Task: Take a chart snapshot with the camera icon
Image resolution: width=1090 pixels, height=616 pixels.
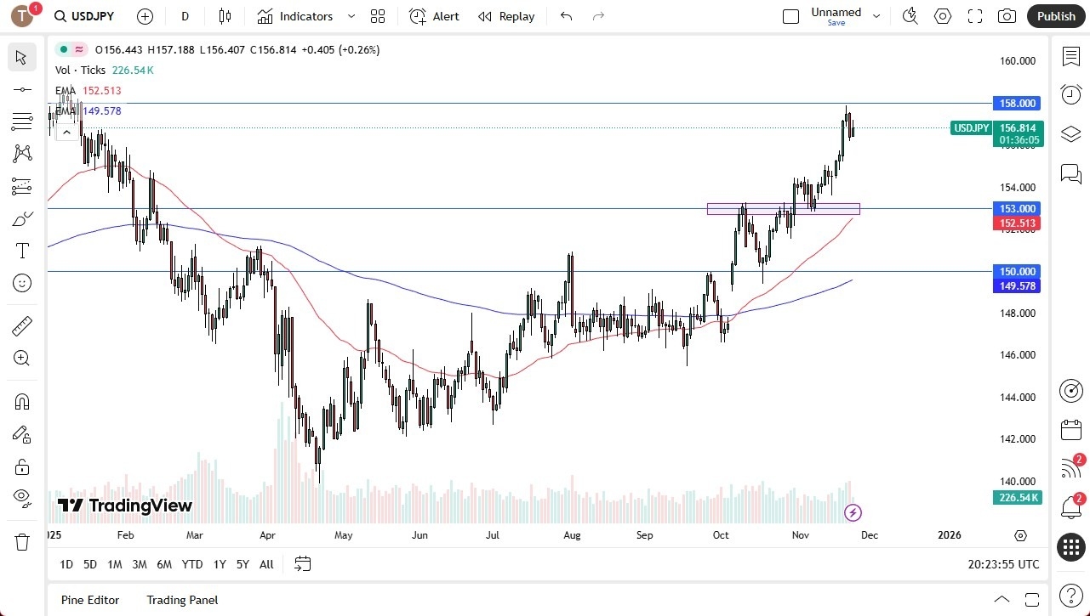Action: [1007, 16]
